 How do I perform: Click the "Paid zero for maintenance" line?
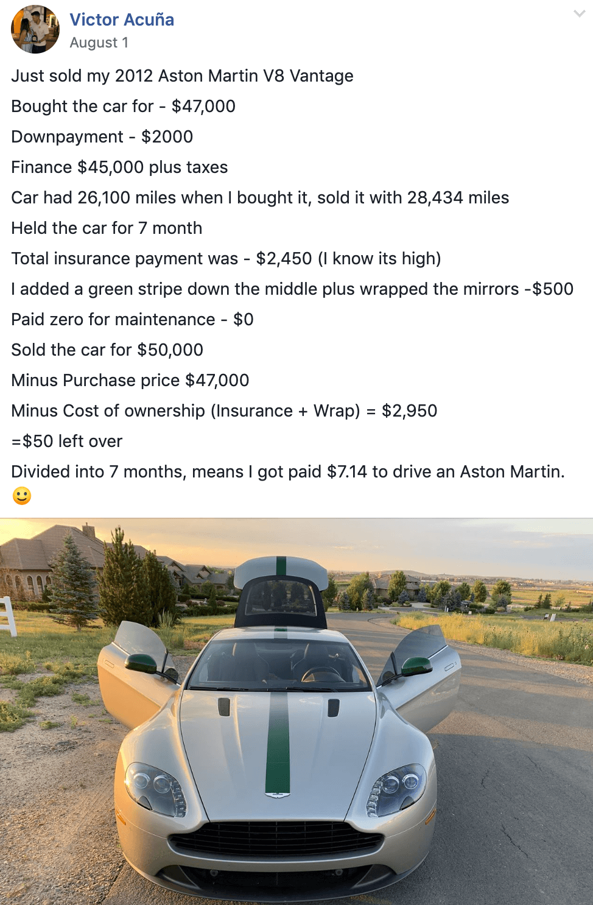pyautogui.click(x=132, y=320)
